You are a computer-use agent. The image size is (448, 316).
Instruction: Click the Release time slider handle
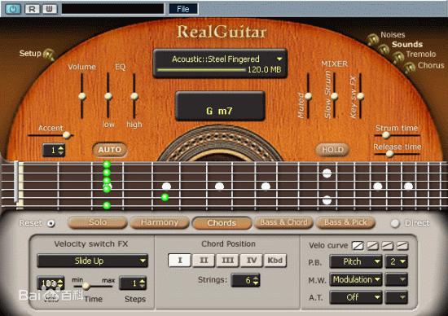(389, 154)
